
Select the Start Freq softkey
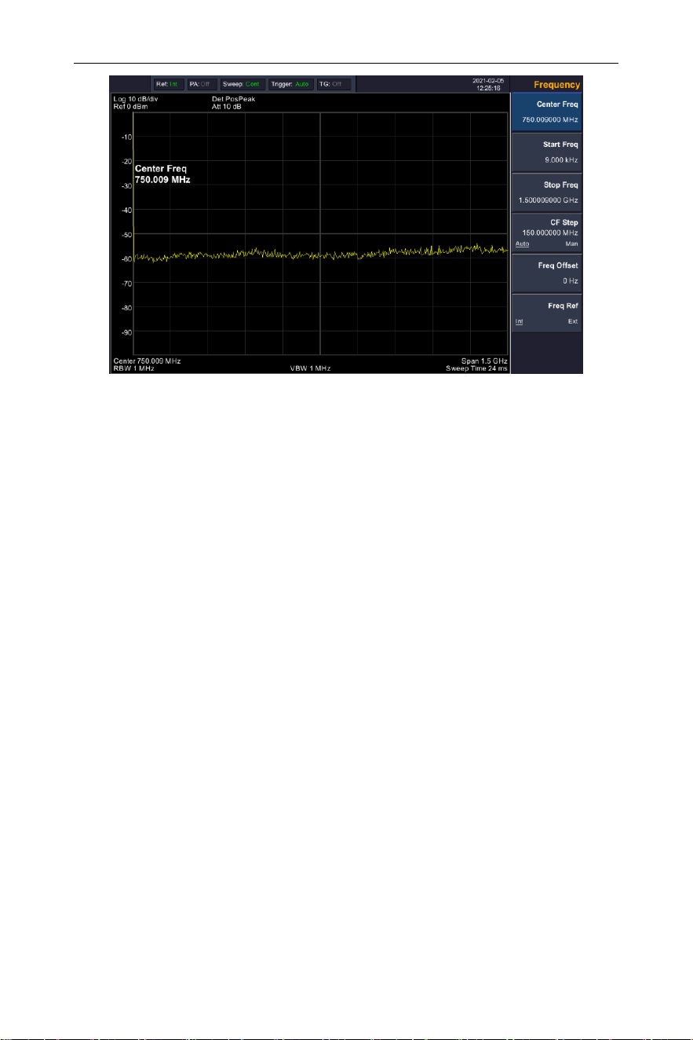[x=546, y=152]
